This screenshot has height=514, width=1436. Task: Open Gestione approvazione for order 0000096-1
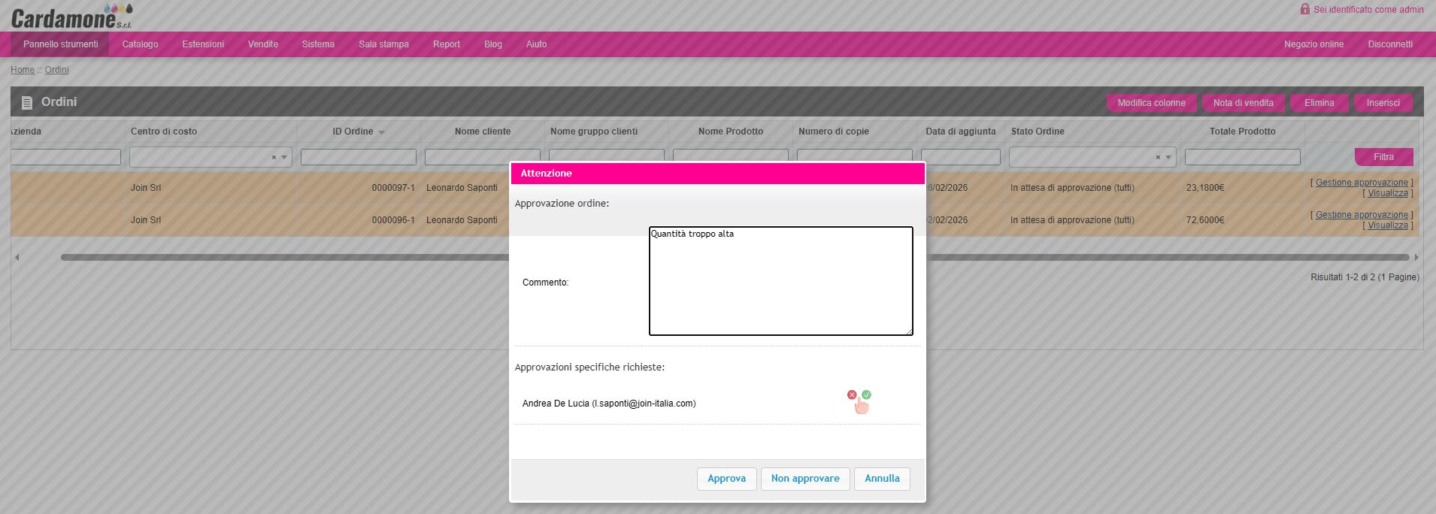pyautogui.click(x=1362, y=215)
